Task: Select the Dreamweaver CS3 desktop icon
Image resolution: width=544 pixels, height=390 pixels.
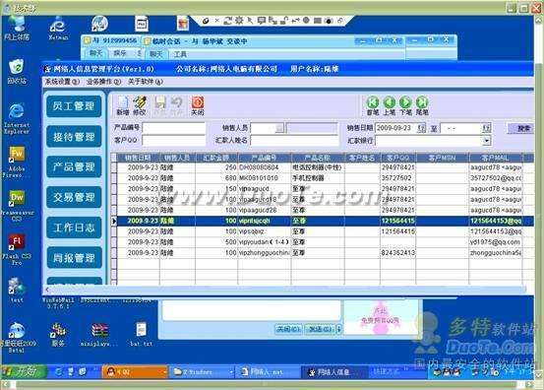Action: [x=17, y=205]
